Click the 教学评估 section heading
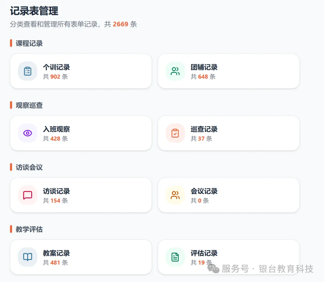 click(29, 229)
